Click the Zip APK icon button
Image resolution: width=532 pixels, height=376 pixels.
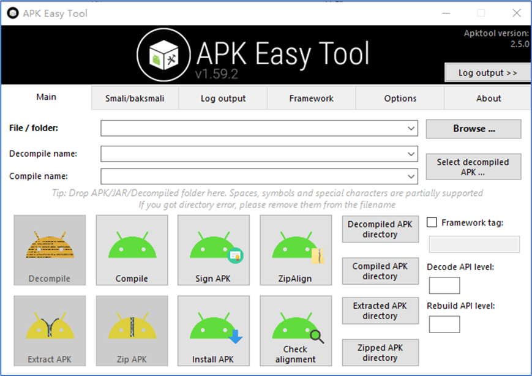(x=132, y=331)
